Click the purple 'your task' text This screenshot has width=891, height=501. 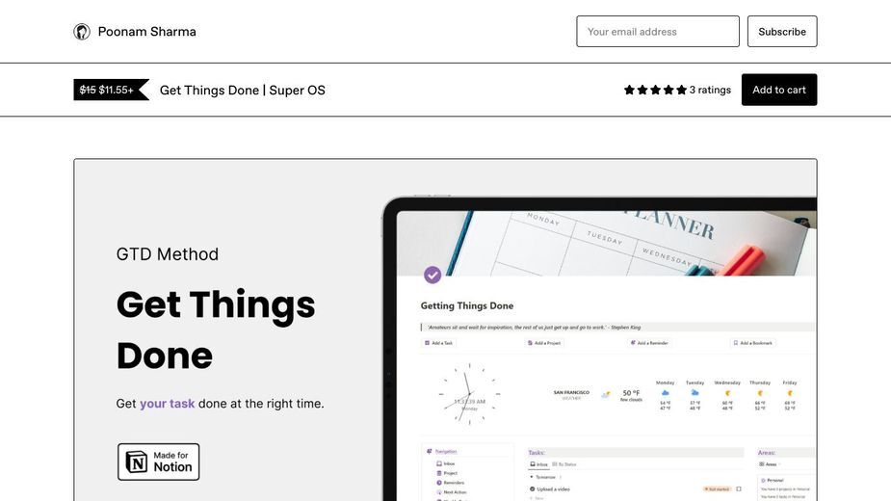coord(167,404)
